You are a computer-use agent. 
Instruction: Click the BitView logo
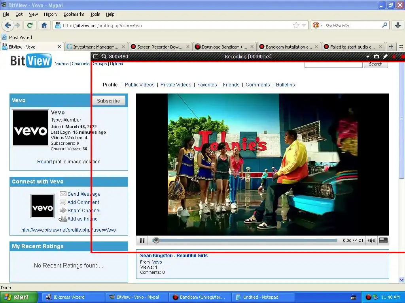[x=31, y=60]
